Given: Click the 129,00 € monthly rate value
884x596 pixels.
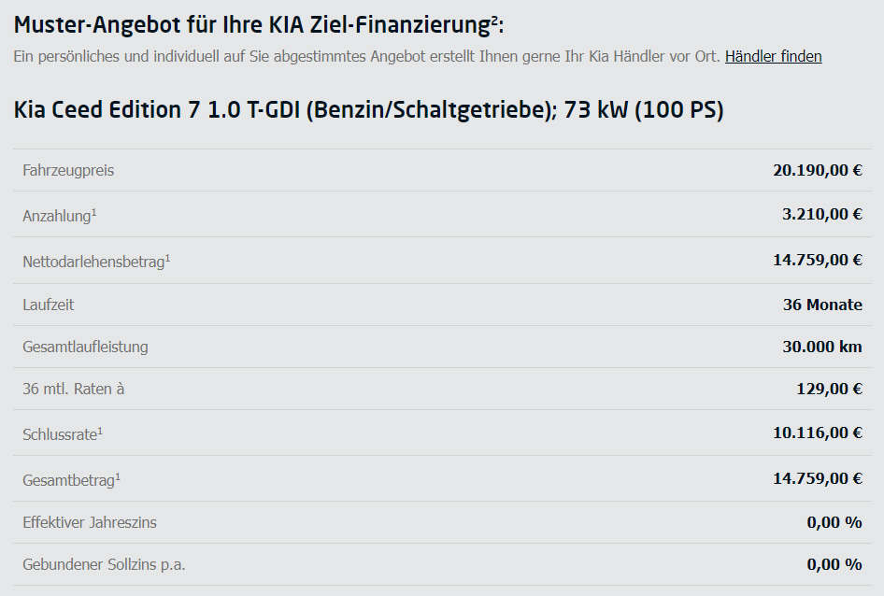Looking at the screenshot, I should (829, 389).
